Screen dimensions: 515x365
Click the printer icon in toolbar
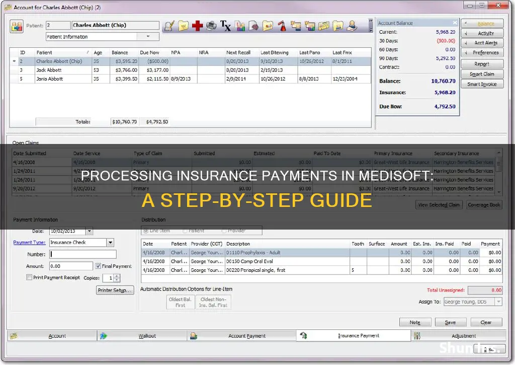point(211,26)
